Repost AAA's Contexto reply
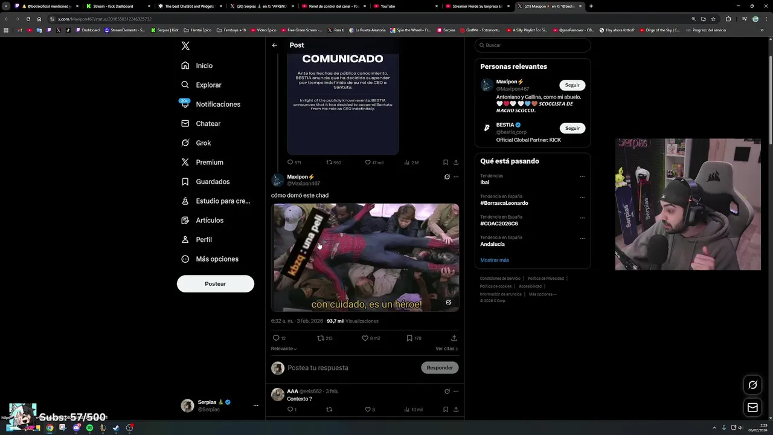The height and width of the screenshot is (435, 773). click(329, 409)
